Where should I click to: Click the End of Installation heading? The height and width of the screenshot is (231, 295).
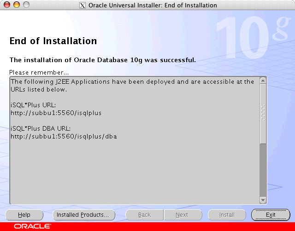pyautogui.click(x=53, y=41)
